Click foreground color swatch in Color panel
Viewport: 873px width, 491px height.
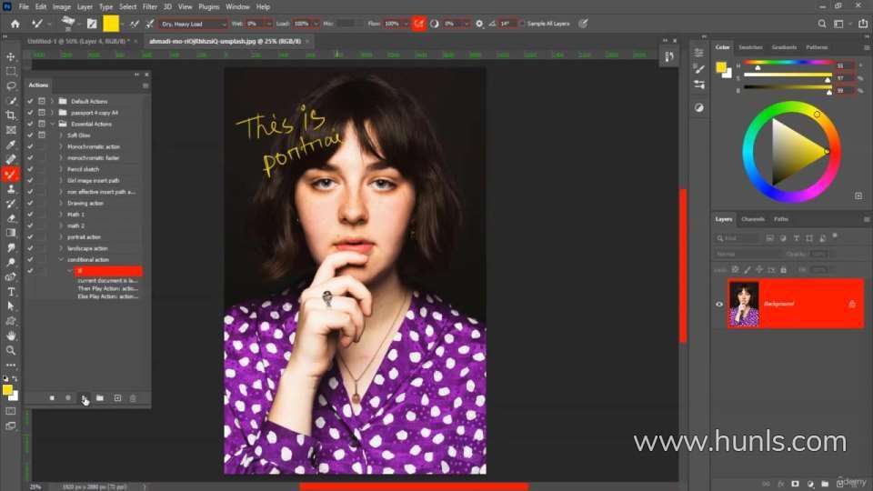721,67
